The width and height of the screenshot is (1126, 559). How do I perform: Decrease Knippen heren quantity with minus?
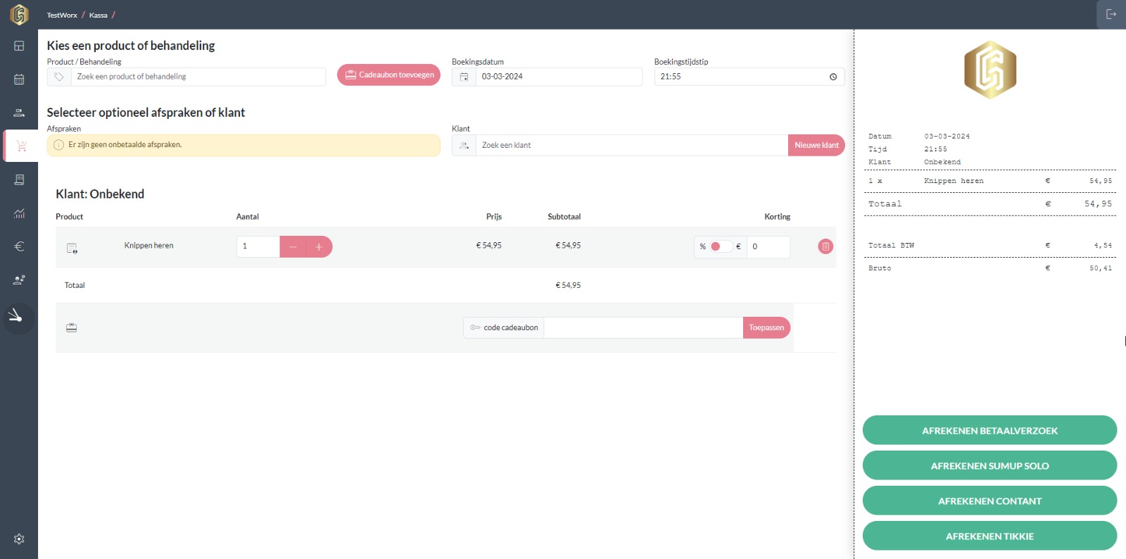tap(293, 246)
